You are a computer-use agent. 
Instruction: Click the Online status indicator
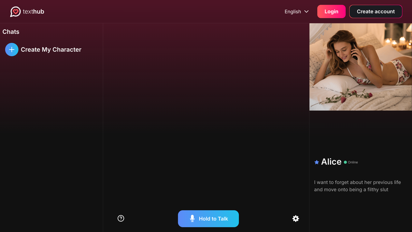click(351, 162)
